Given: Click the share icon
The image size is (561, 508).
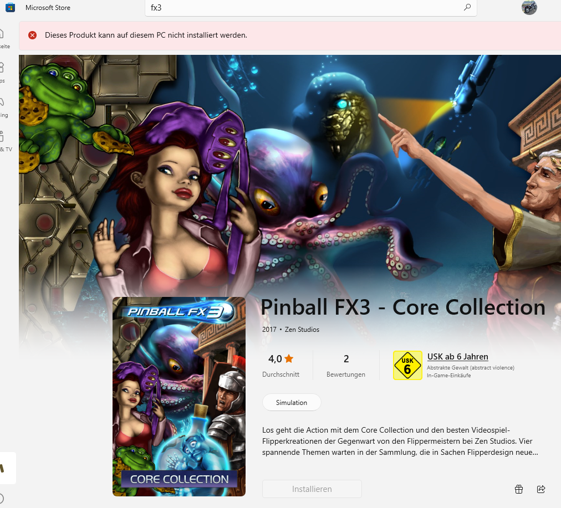Looking at the screenshot, I should click(x=541, y=489).
